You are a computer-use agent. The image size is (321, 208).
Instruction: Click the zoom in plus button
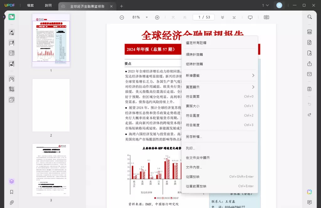click(157, 17)
